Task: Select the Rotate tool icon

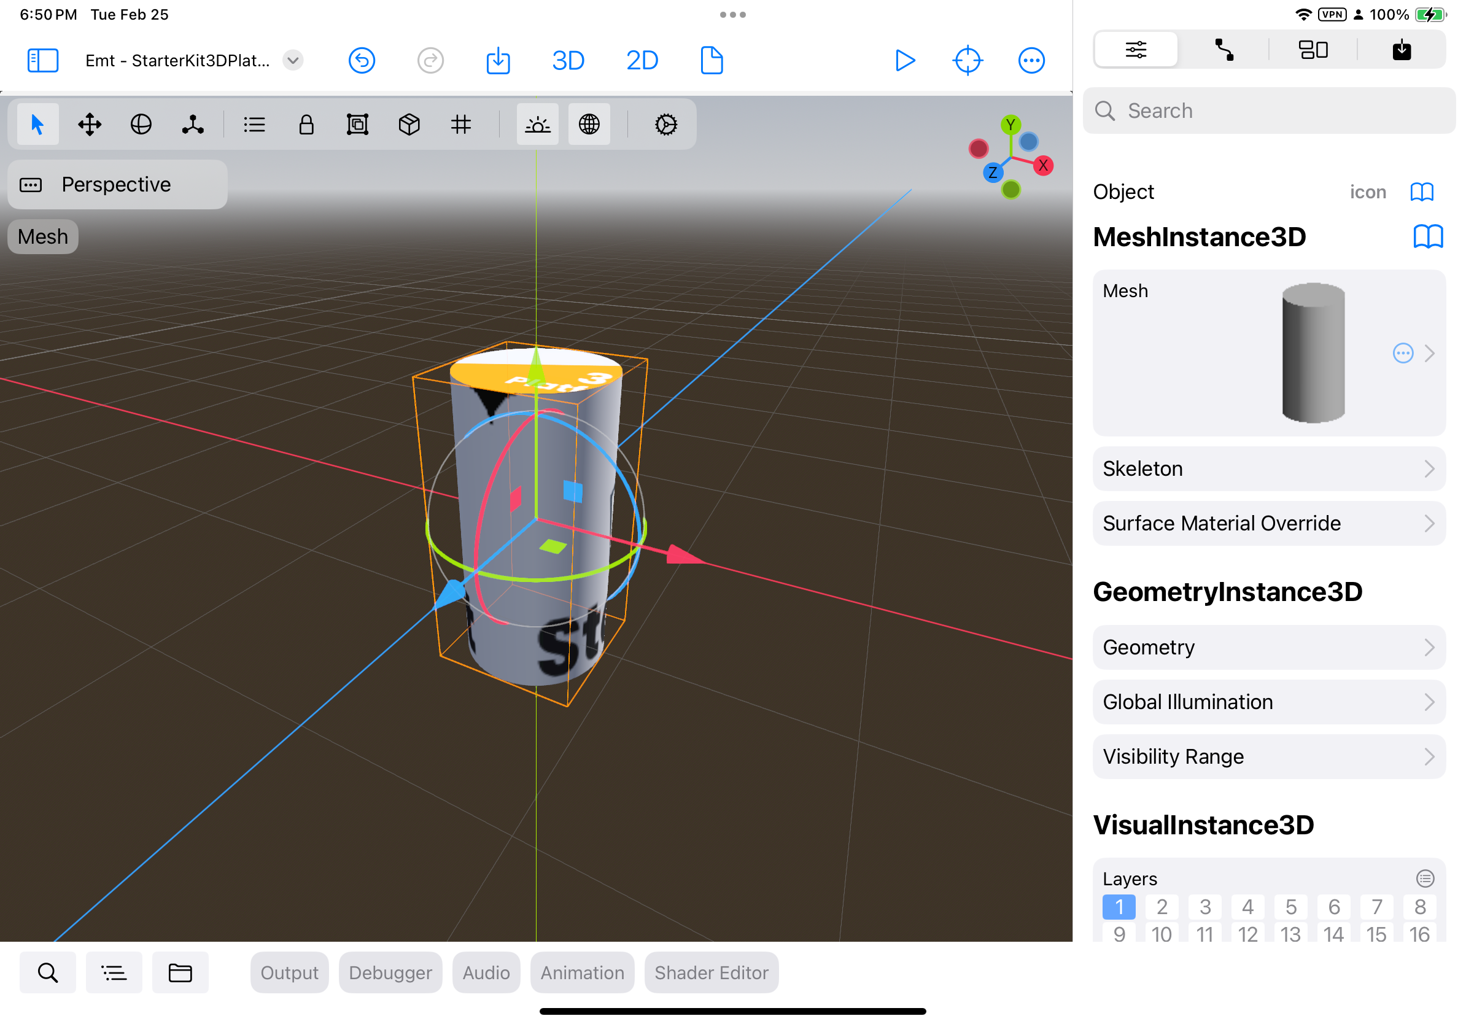Action: pyautogui.click(x=141, y=125)
